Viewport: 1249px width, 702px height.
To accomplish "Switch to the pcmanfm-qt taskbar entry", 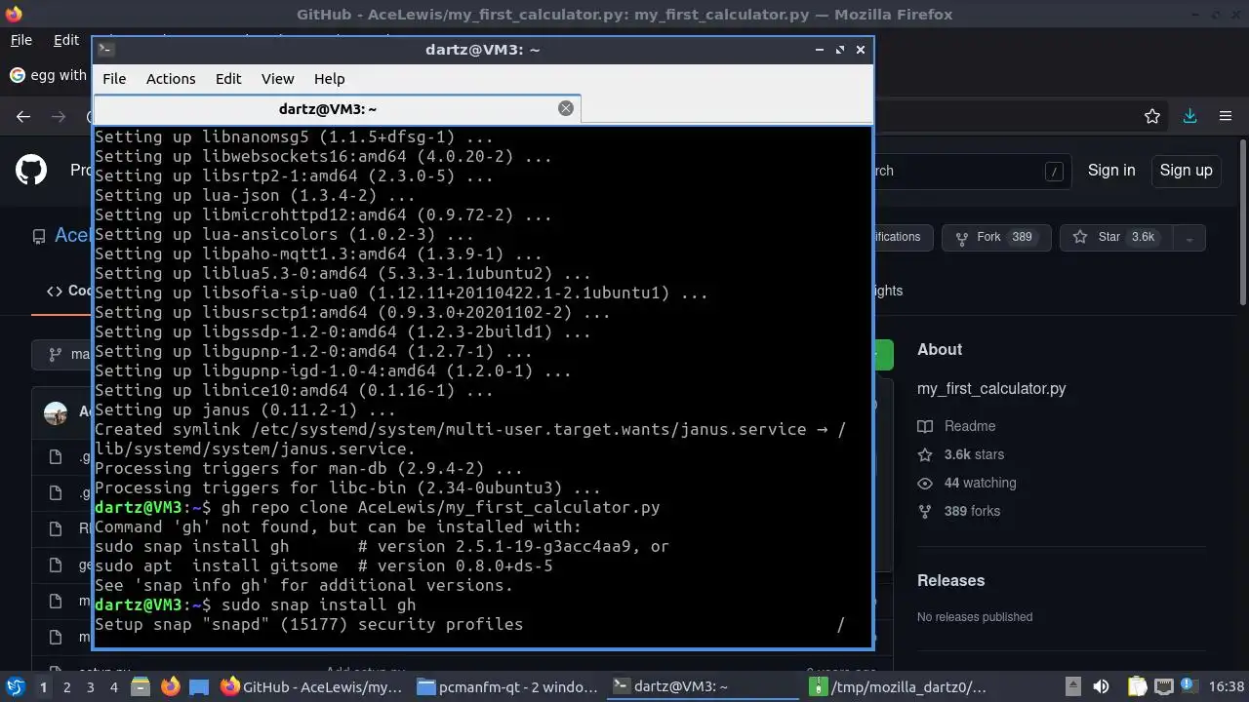I will pyautogui.click(x=507, y=687).
